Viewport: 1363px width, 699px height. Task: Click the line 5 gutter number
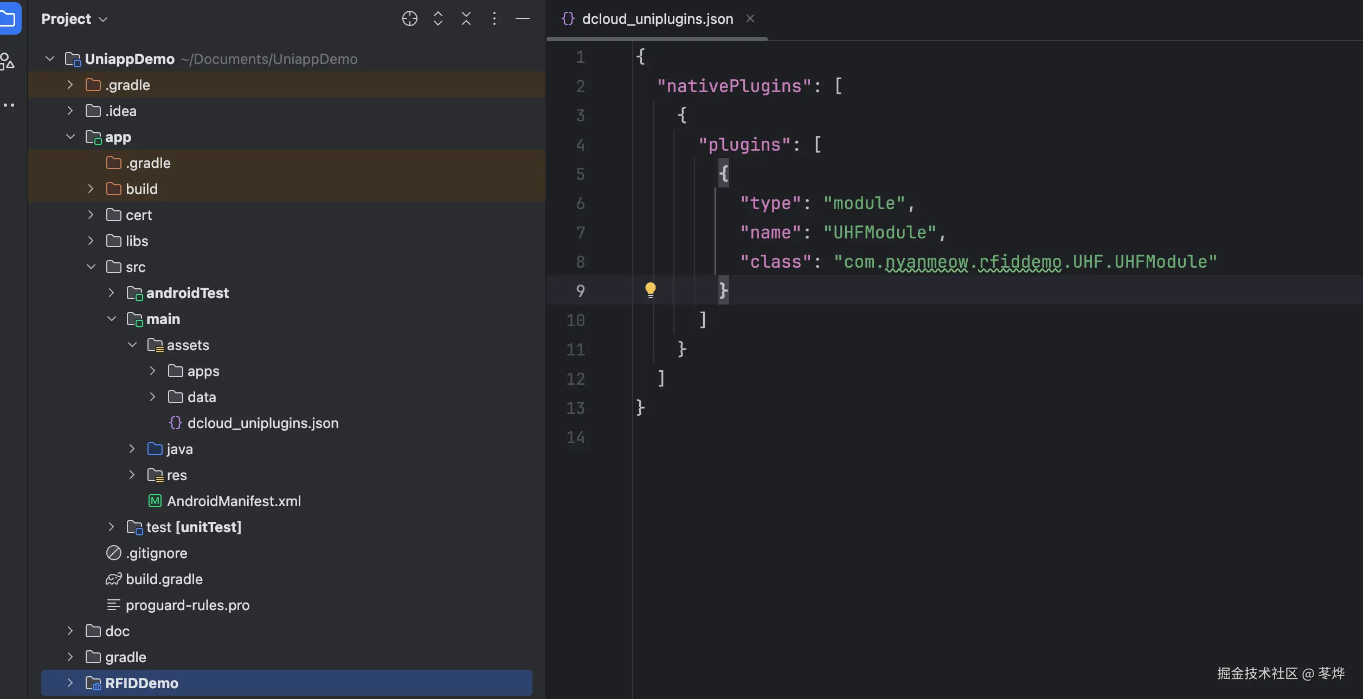(580, 174)
